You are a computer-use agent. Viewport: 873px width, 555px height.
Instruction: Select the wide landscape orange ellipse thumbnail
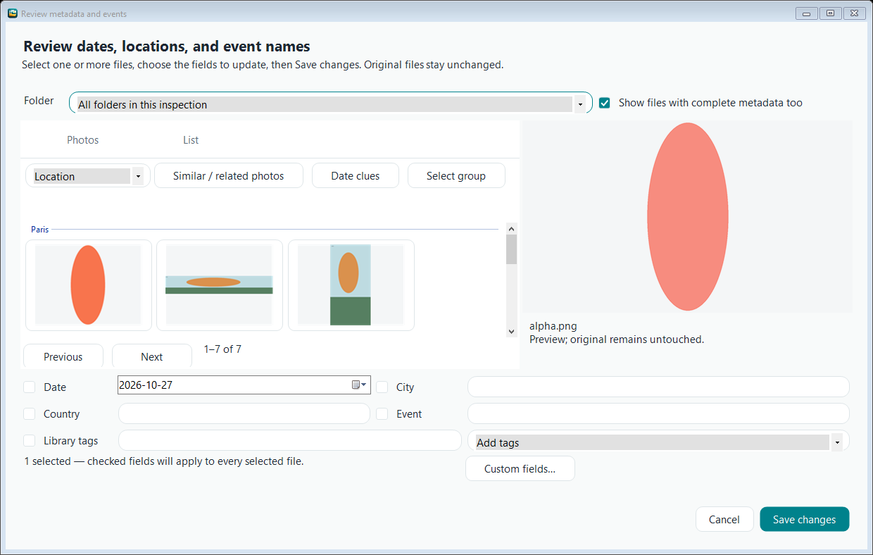[220, 285]
